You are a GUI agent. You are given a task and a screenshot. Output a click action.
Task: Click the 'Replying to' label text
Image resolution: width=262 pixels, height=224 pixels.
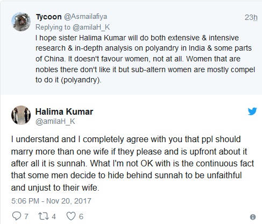53,27
